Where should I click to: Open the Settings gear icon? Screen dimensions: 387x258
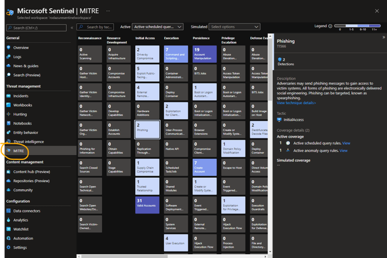coord(8,247)
